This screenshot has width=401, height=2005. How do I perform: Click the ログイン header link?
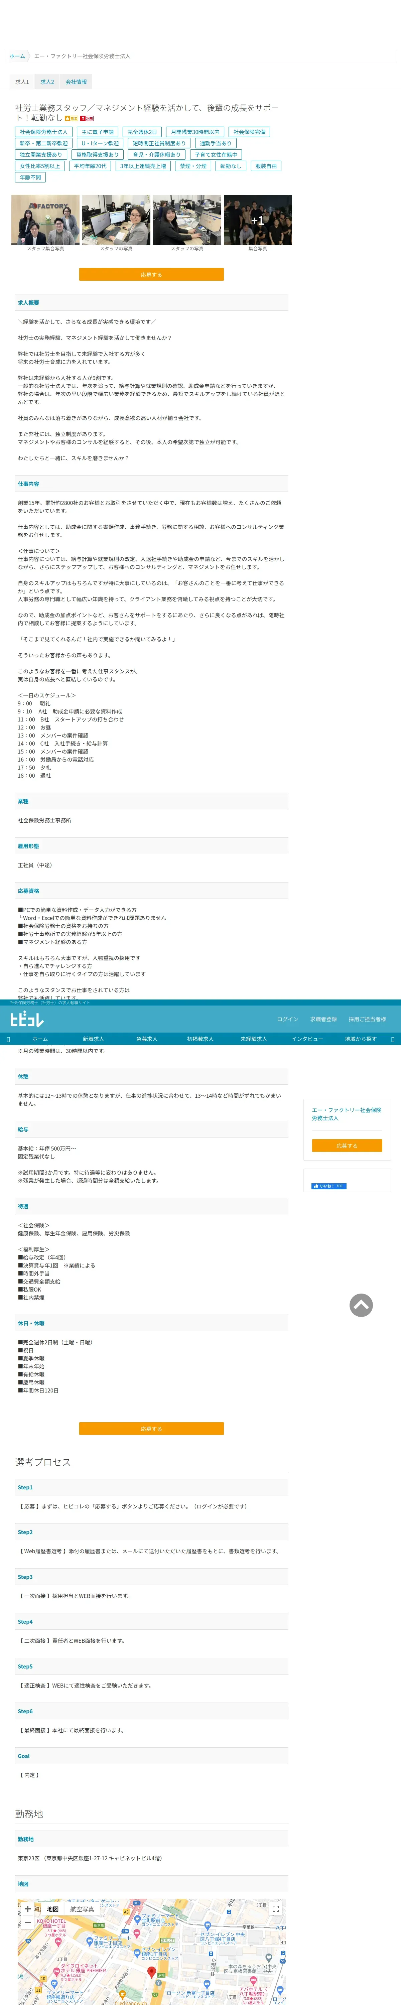(x=287, y=1019)
